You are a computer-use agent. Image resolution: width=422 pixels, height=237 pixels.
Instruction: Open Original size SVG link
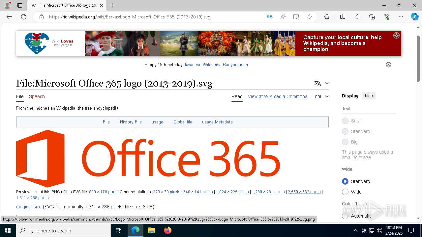[29, 207]
